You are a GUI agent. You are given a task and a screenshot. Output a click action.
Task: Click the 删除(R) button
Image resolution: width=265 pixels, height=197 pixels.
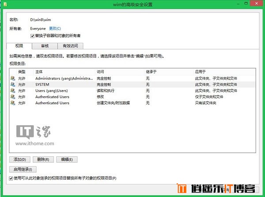43,159
